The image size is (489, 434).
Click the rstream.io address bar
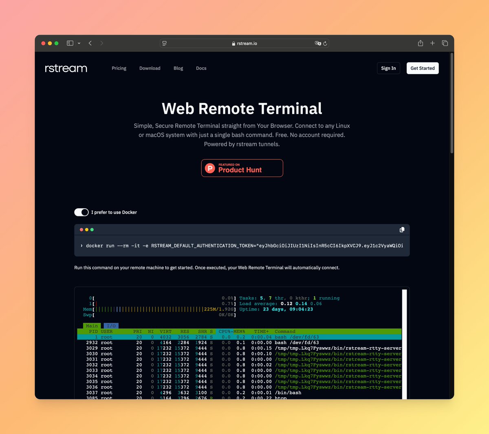click(244, 43)
